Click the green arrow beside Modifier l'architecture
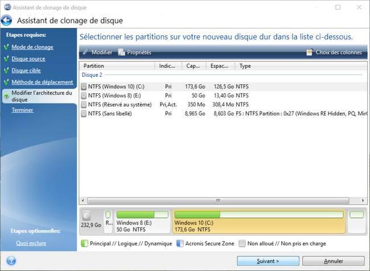 pos(6,96)
